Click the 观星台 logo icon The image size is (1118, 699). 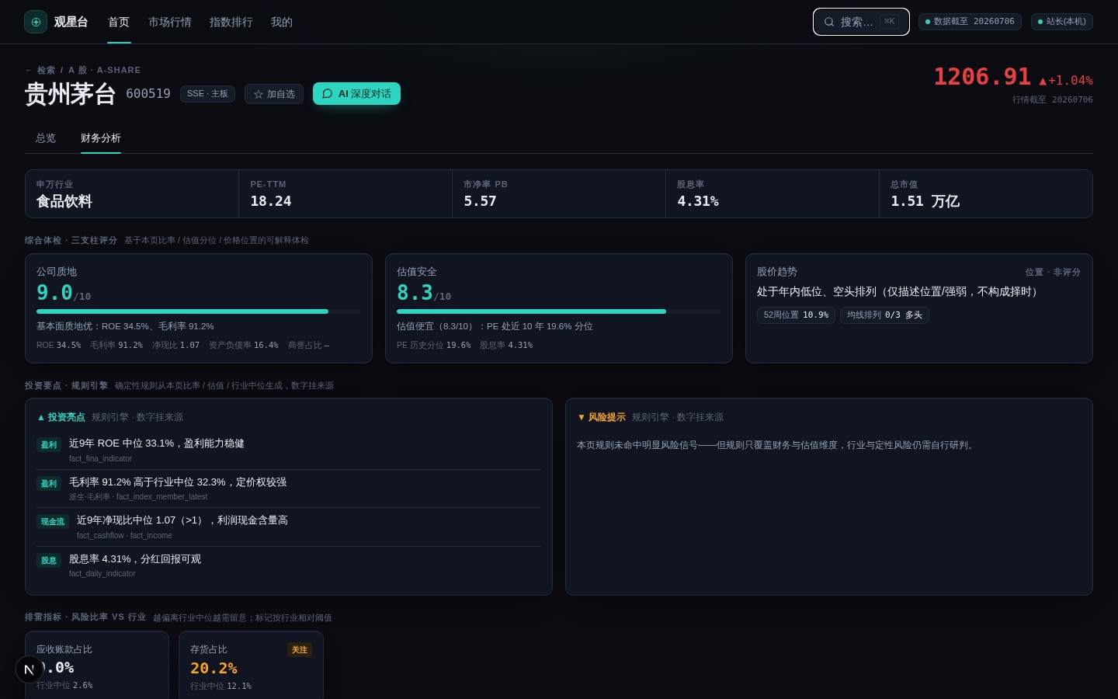point(36,22)
